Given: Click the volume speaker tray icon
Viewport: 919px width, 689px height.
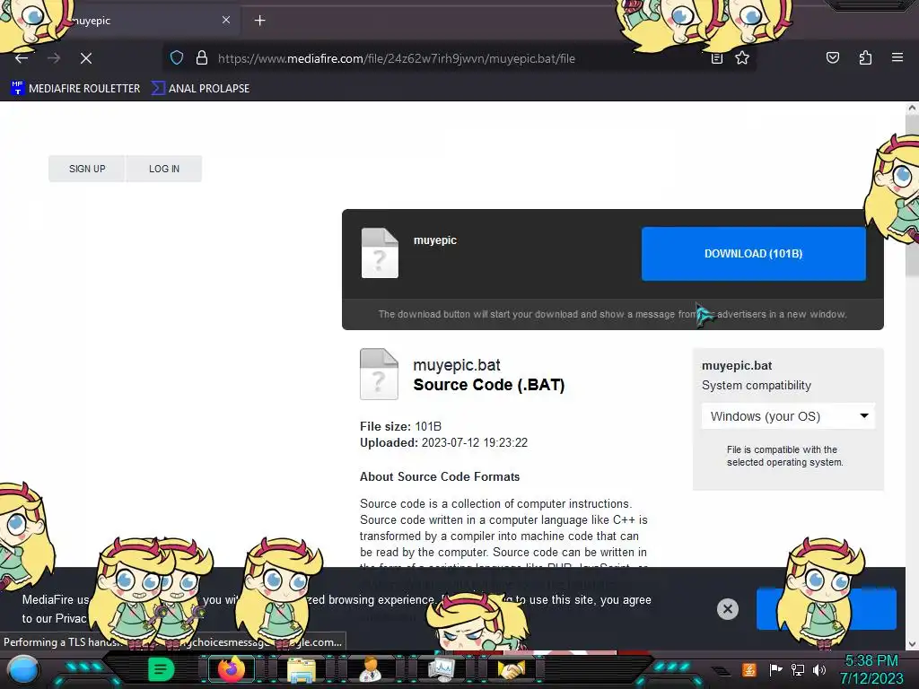Looking at the screenshot, I should [819, 669].
